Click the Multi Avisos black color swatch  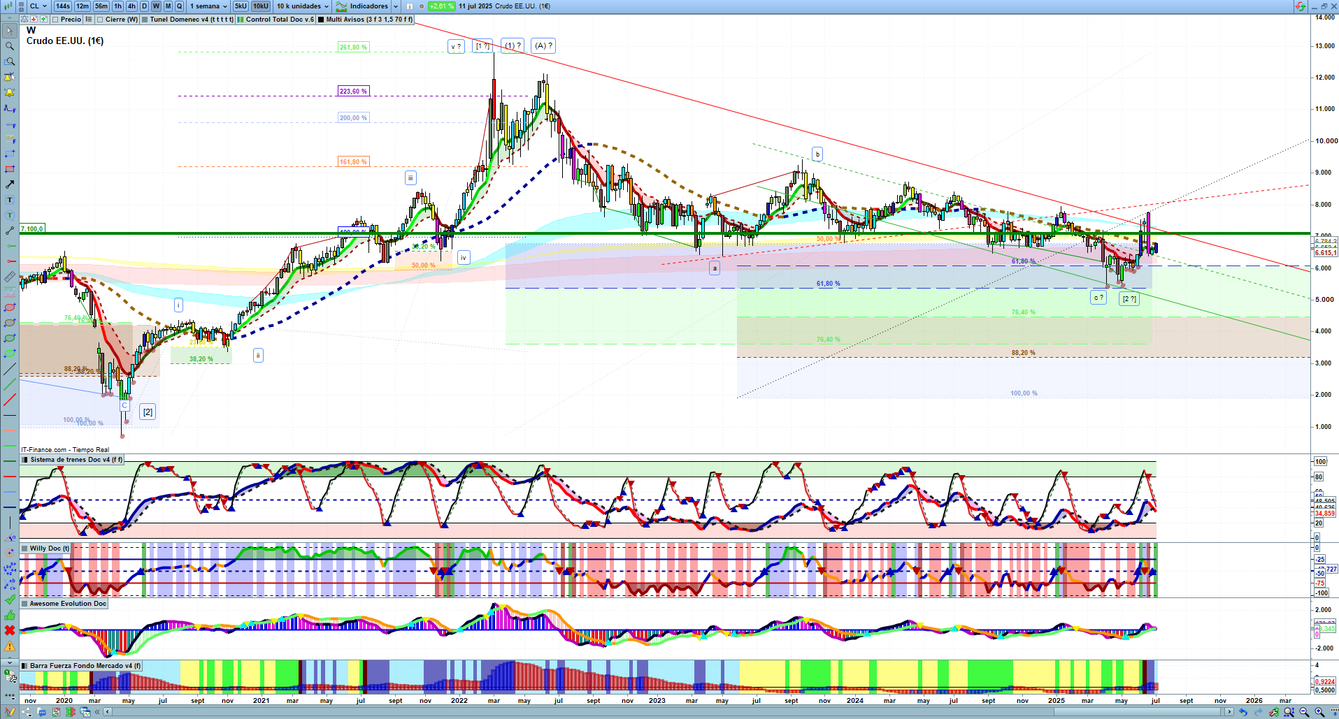point(321,20)
